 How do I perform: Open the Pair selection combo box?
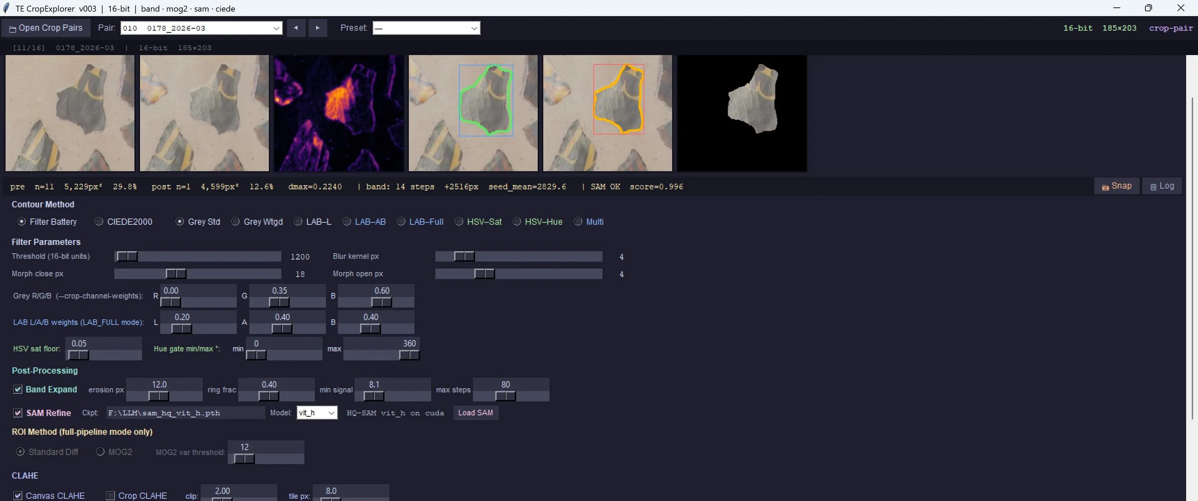pos(201,28)
